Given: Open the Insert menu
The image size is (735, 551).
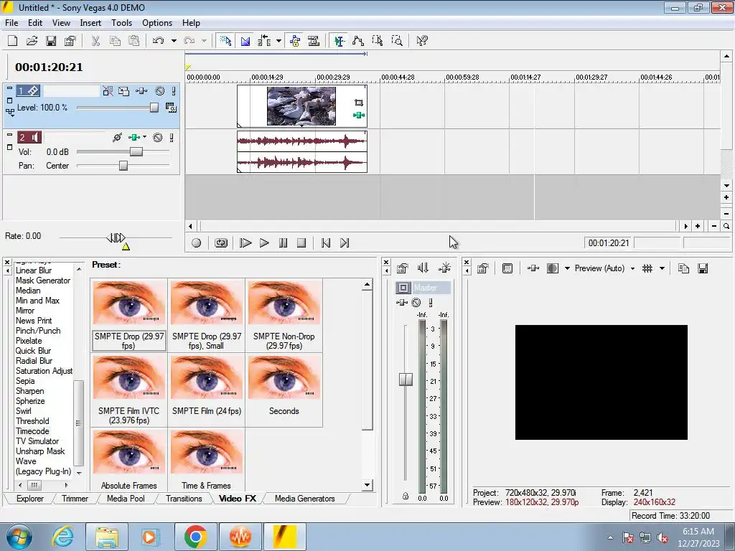Looking at the screenshot, I should [x=90, y=23].
